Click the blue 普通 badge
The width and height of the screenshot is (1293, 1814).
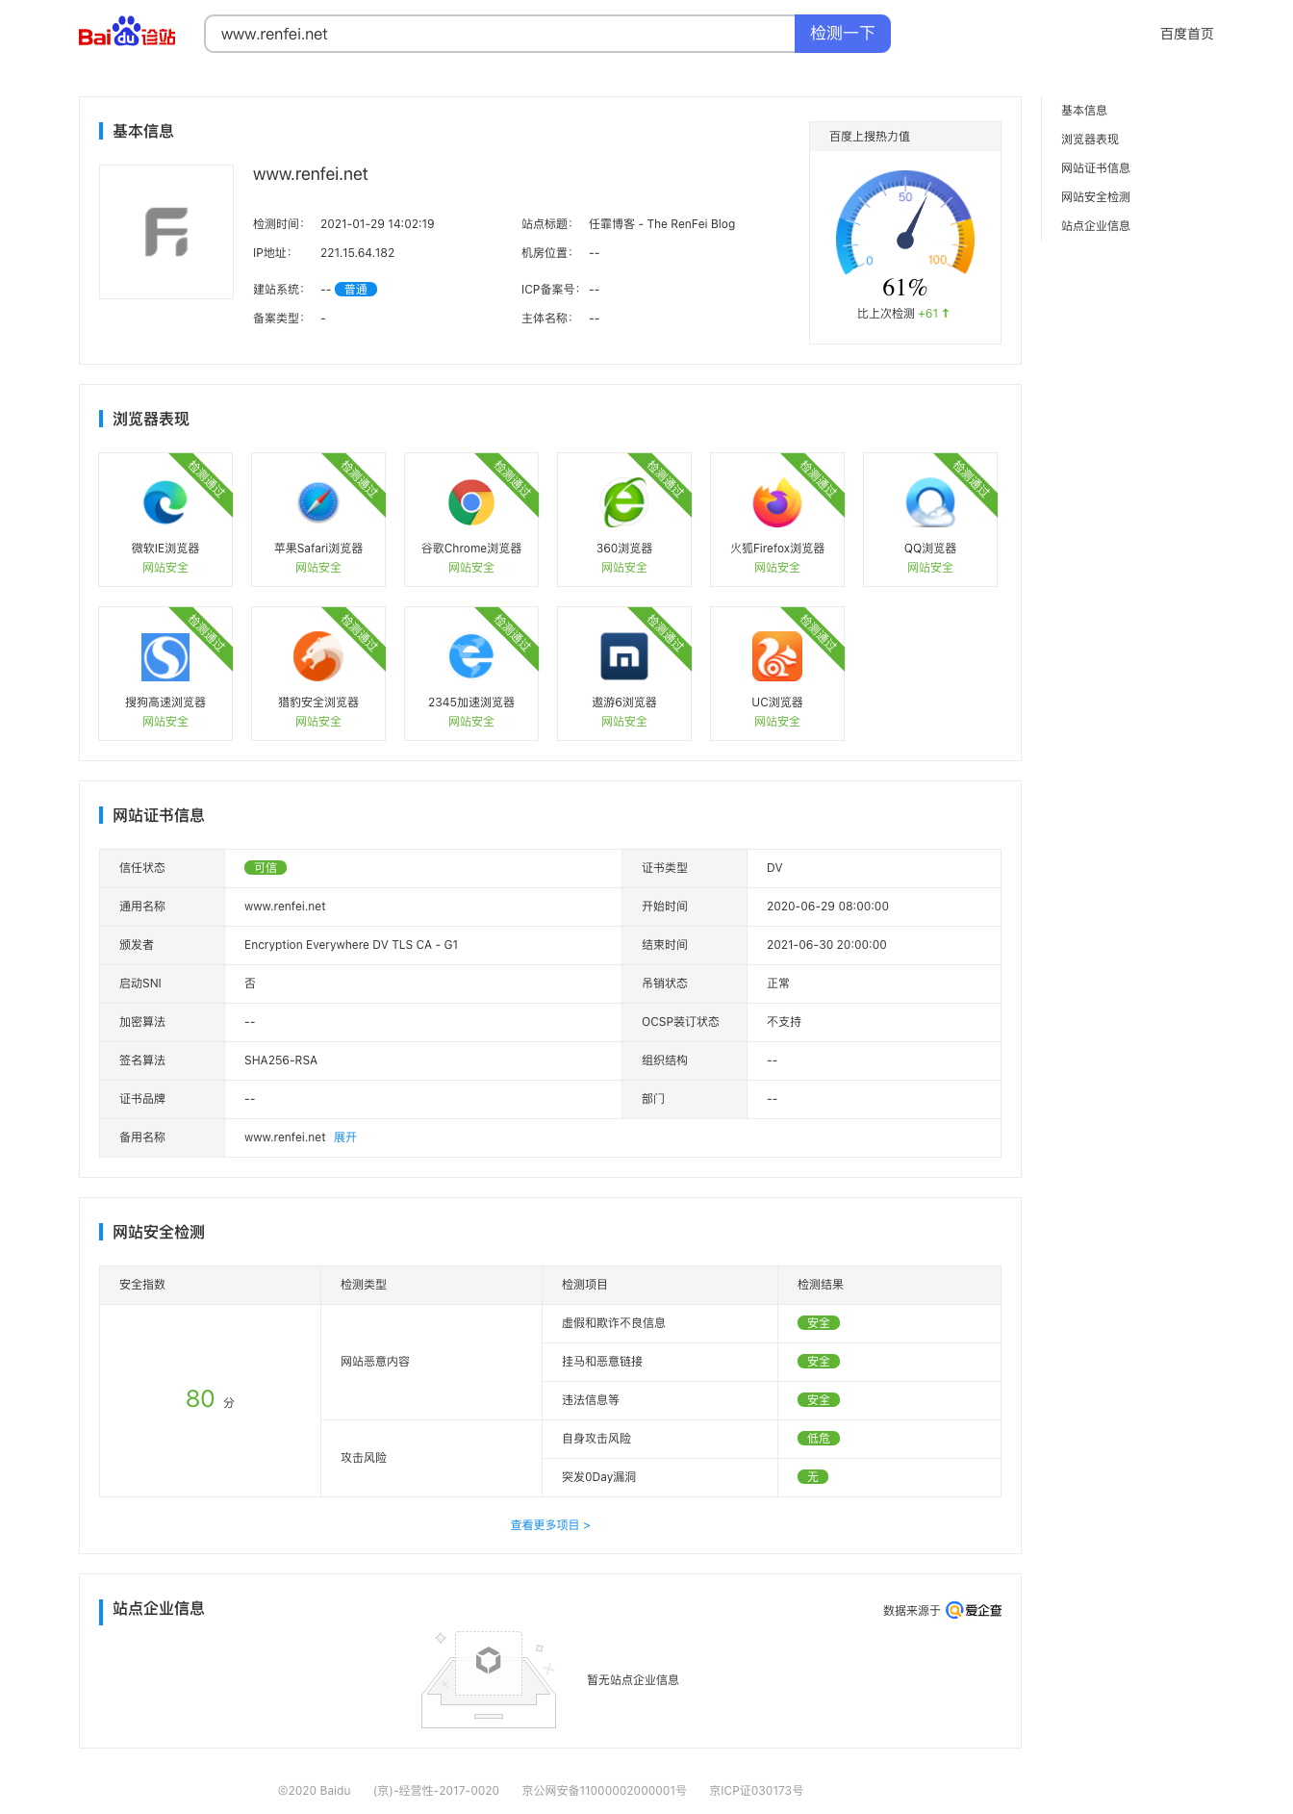point(356,290)
